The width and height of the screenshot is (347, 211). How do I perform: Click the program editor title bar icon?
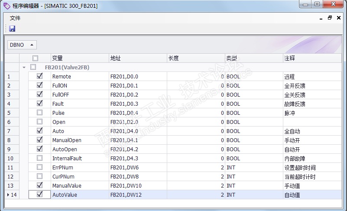[6, 6]
